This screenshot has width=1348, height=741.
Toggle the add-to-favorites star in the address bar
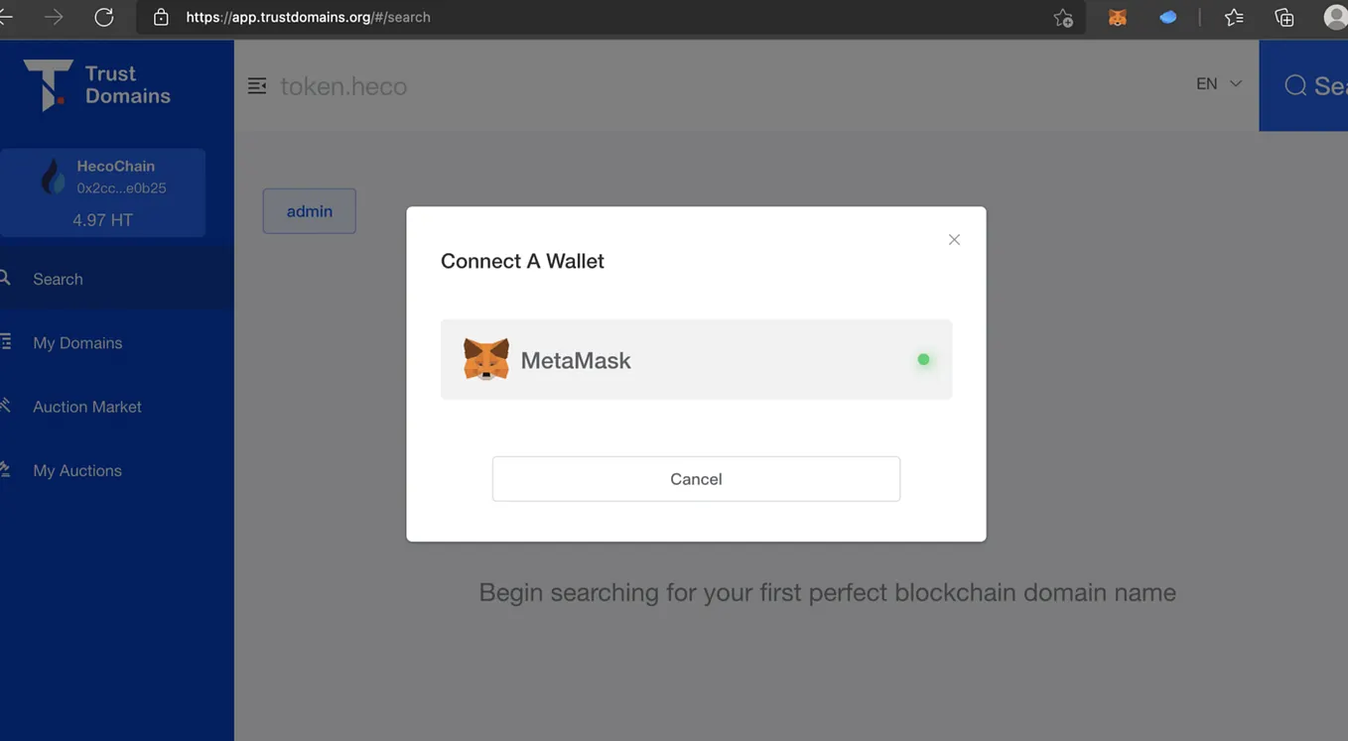pos(1062,17)
